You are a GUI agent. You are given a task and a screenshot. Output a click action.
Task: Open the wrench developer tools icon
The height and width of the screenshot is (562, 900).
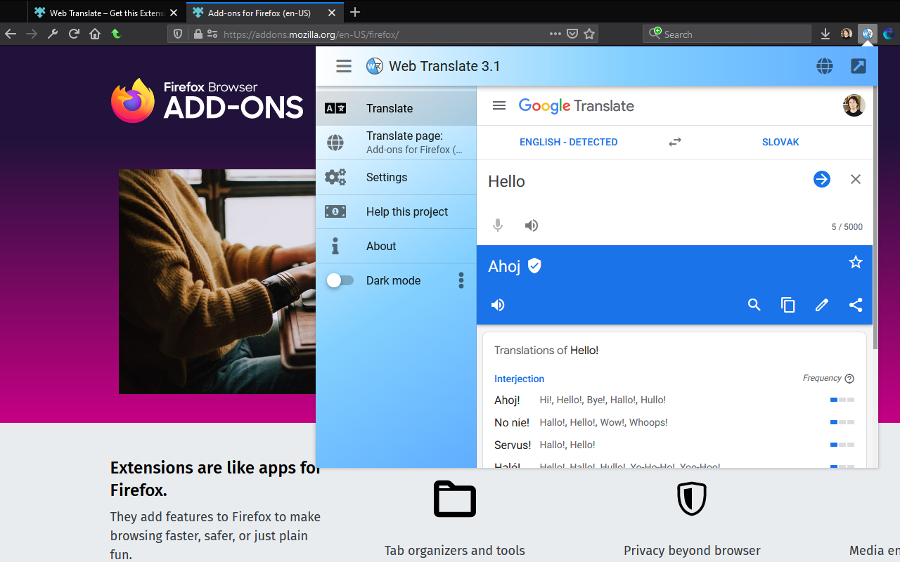click(53, 34)
